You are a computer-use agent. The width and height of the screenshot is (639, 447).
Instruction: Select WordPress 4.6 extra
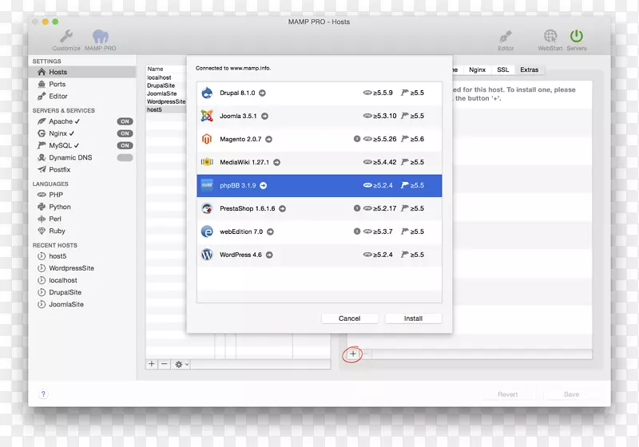(319, 255)
